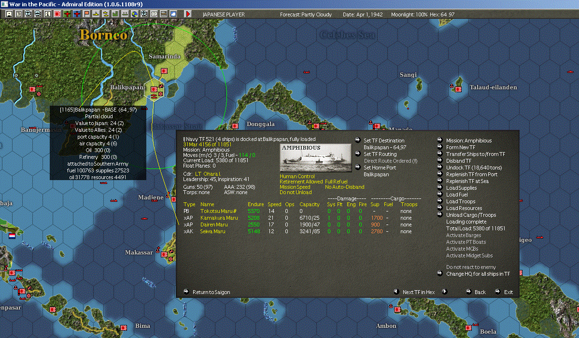The image size is (579, 338).
Task: Click previous arrow beside Next TF in Hex
Action: tap(396, 292)
